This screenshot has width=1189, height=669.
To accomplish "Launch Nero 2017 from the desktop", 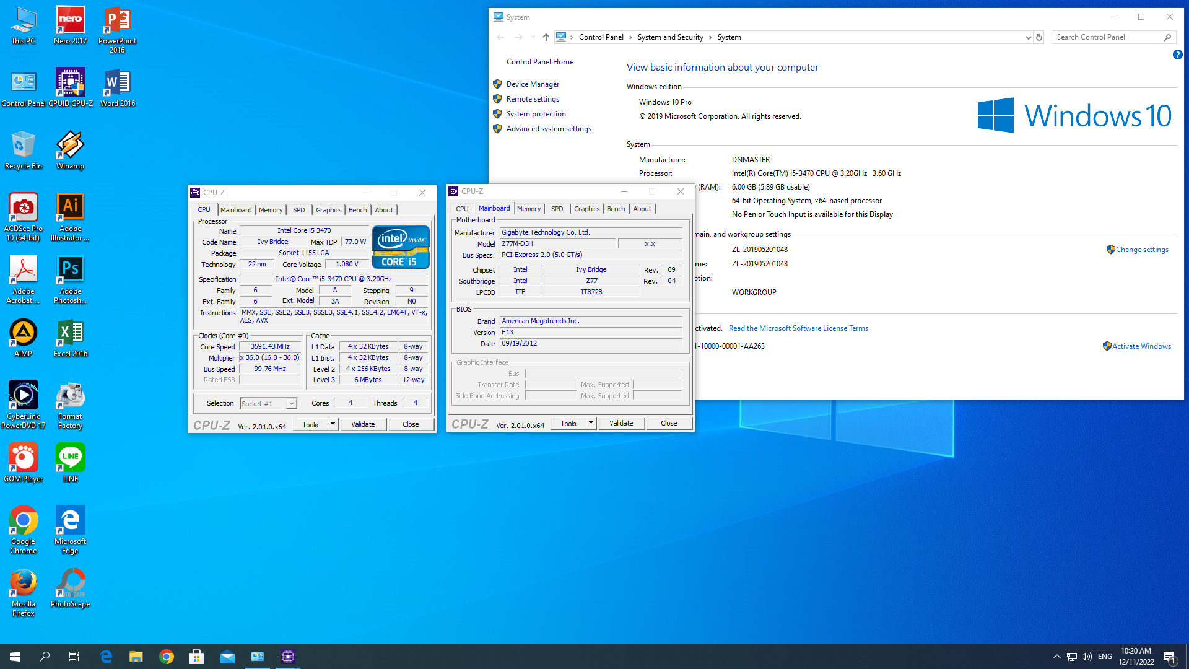I will 71,26.
